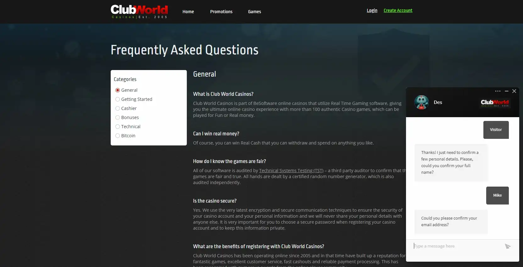Screen dimensions: 523x267
Task: Click the Login link
Action: coord(372,10)
